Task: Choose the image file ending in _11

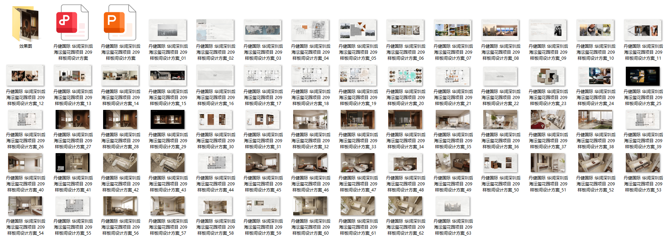Action: [x=643, y=30]
